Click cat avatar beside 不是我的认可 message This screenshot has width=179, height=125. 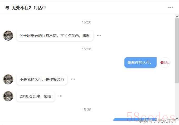point(8,79)
